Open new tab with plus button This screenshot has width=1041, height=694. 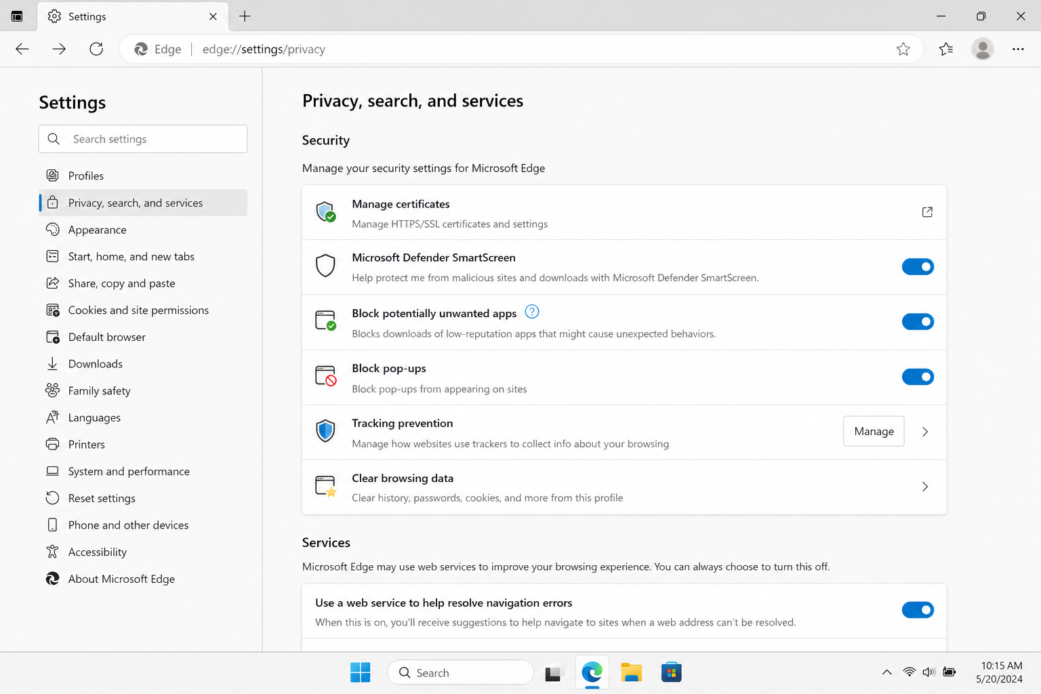(x=245, y=16)
